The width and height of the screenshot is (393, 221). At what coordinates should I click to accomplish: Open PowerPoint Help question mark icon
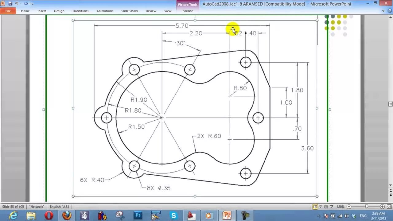[x=389, y=11]
